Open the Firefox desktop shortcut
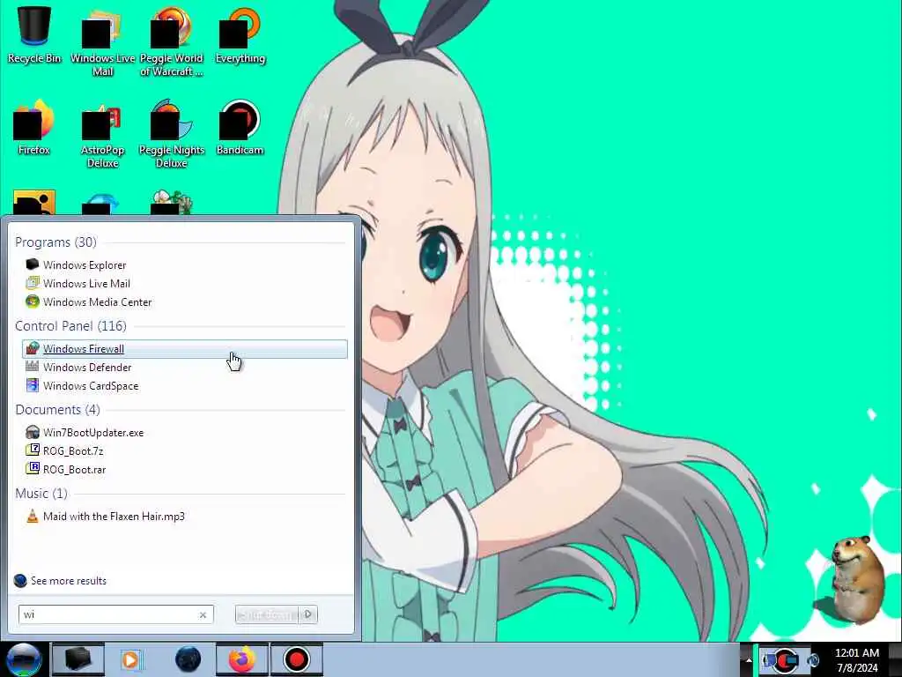The image size is (902, 677). [34, 127]
